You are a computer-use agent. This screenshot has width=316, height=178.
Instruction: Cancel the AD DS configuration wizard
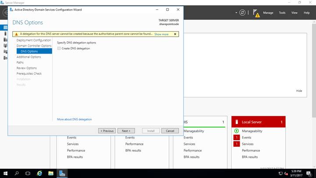[x=170, y=131]
